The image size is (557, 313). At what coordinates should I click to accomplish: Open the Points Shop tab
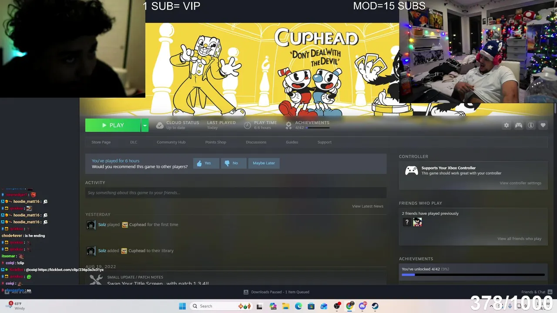[215, 142]
